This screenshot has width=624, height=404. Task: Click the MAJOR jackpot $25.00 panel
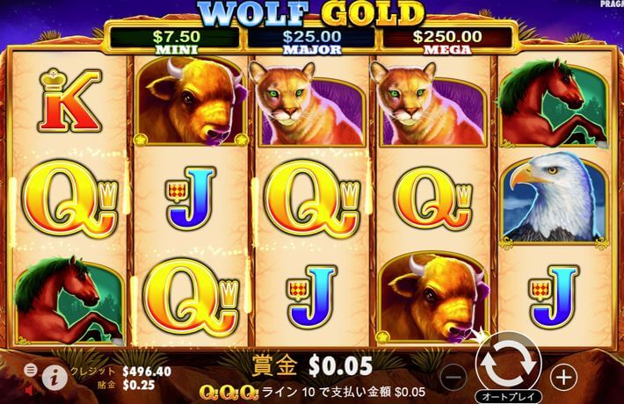[312, 40]
